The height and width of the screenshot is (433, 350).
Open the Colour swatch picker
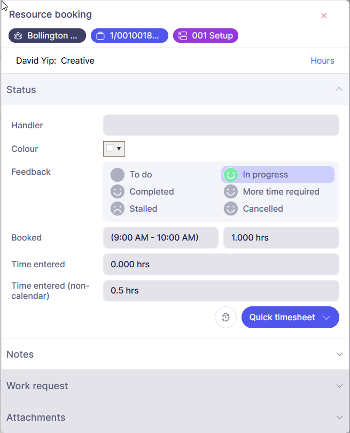114,149
